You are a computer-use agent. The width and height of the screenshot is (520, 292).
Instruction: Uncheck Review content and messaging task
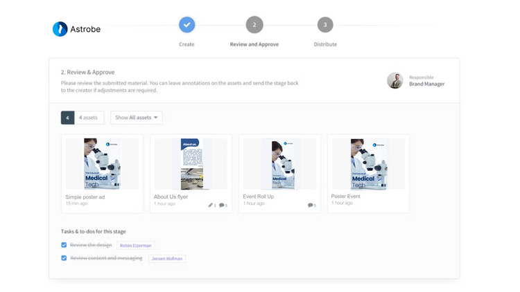(64, 258)
